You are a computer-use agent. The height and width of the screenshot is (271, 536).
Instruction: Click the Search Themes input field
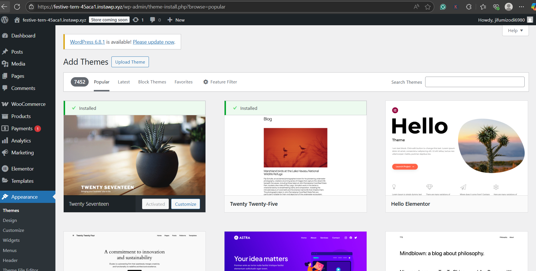coord(475,82)
